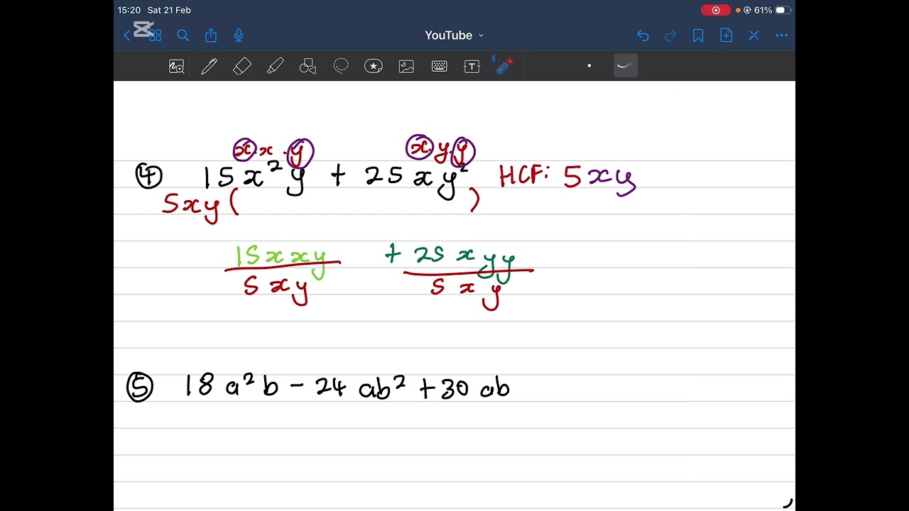Go back with the chevron arrow
The image size is (909, 511).
tap(127, 35)
